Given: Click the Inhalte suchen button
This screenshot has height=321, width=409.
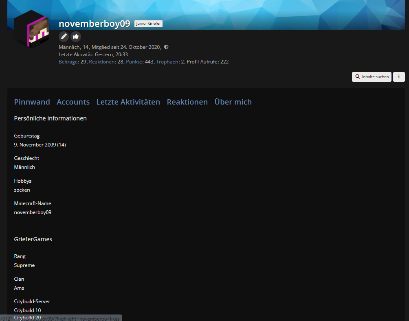Looking at the screenshot, I should tap(372, 77).
